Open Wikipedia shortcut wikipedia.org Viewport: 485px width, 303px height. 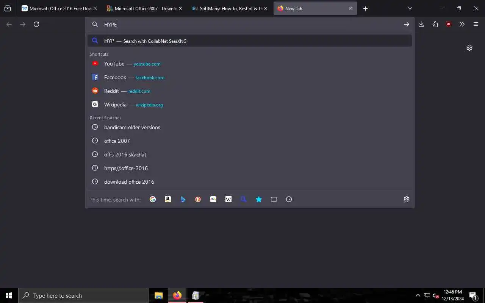coord(250,105)
